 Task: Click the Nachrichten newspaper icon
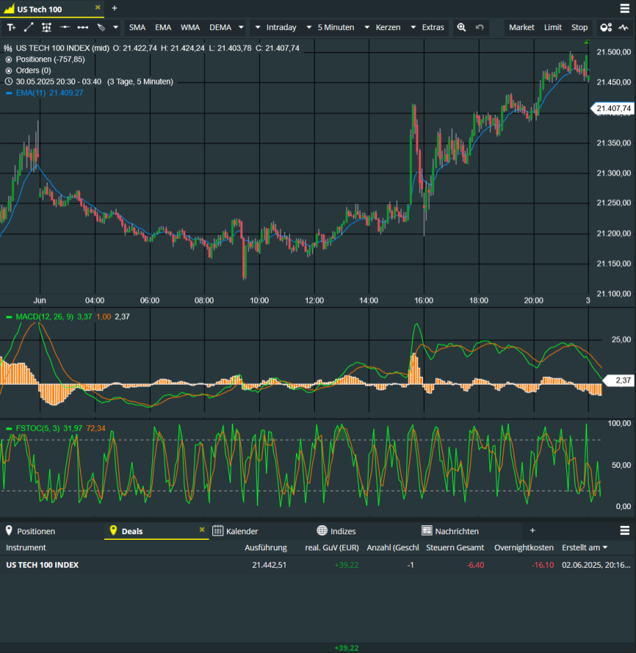(x=427, y=531)
